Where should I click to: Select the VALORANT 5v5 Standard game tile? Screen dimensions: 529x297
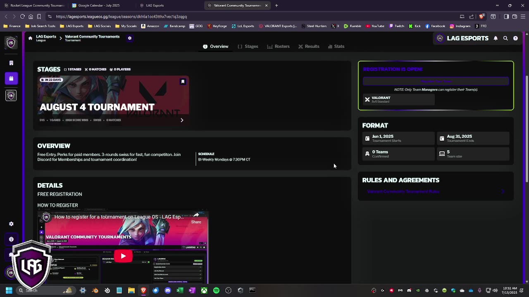point(398,99)
